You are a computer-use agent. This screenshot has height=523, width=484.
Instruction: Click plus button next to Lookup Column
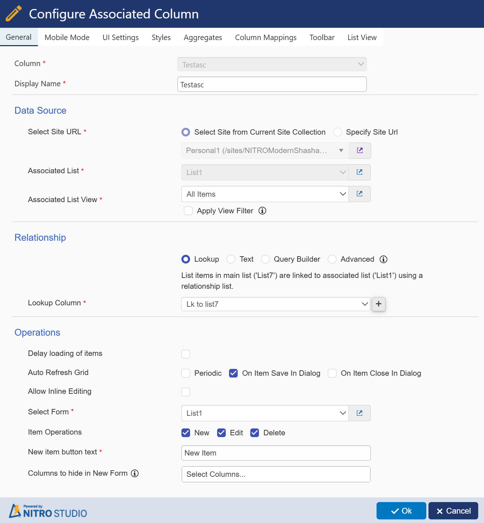pyautogui.click(x=378, y=304)
